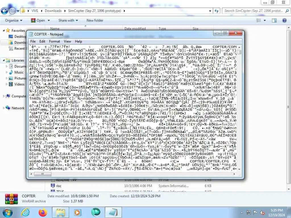The height and width of the screenshot is (218, 291).
Task: Expand the Open button dropdown arrow
Action: 49,20
